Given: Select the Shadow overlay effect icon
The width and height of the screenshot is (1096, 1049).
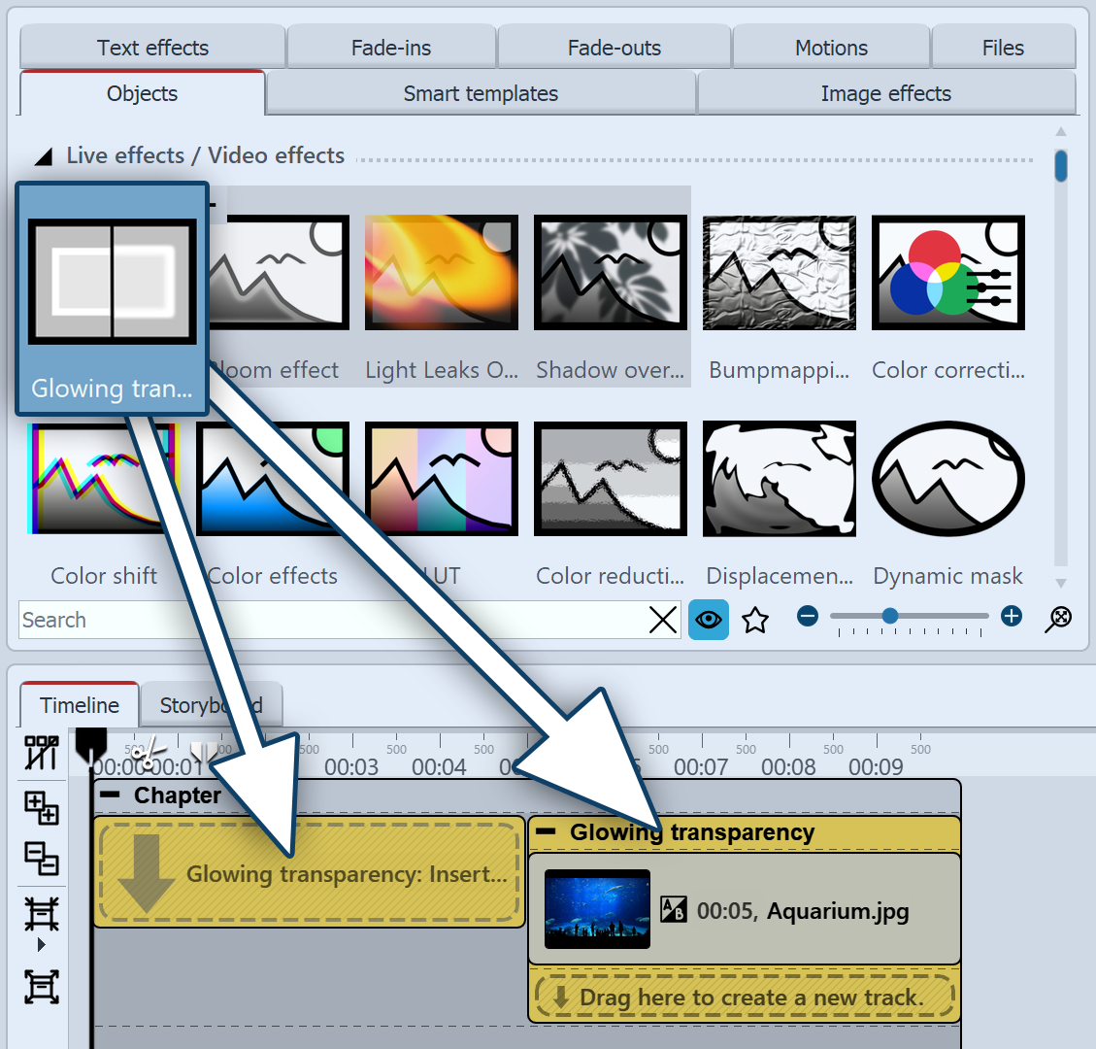Looking at the screenshot, I should tap(610, 273).
